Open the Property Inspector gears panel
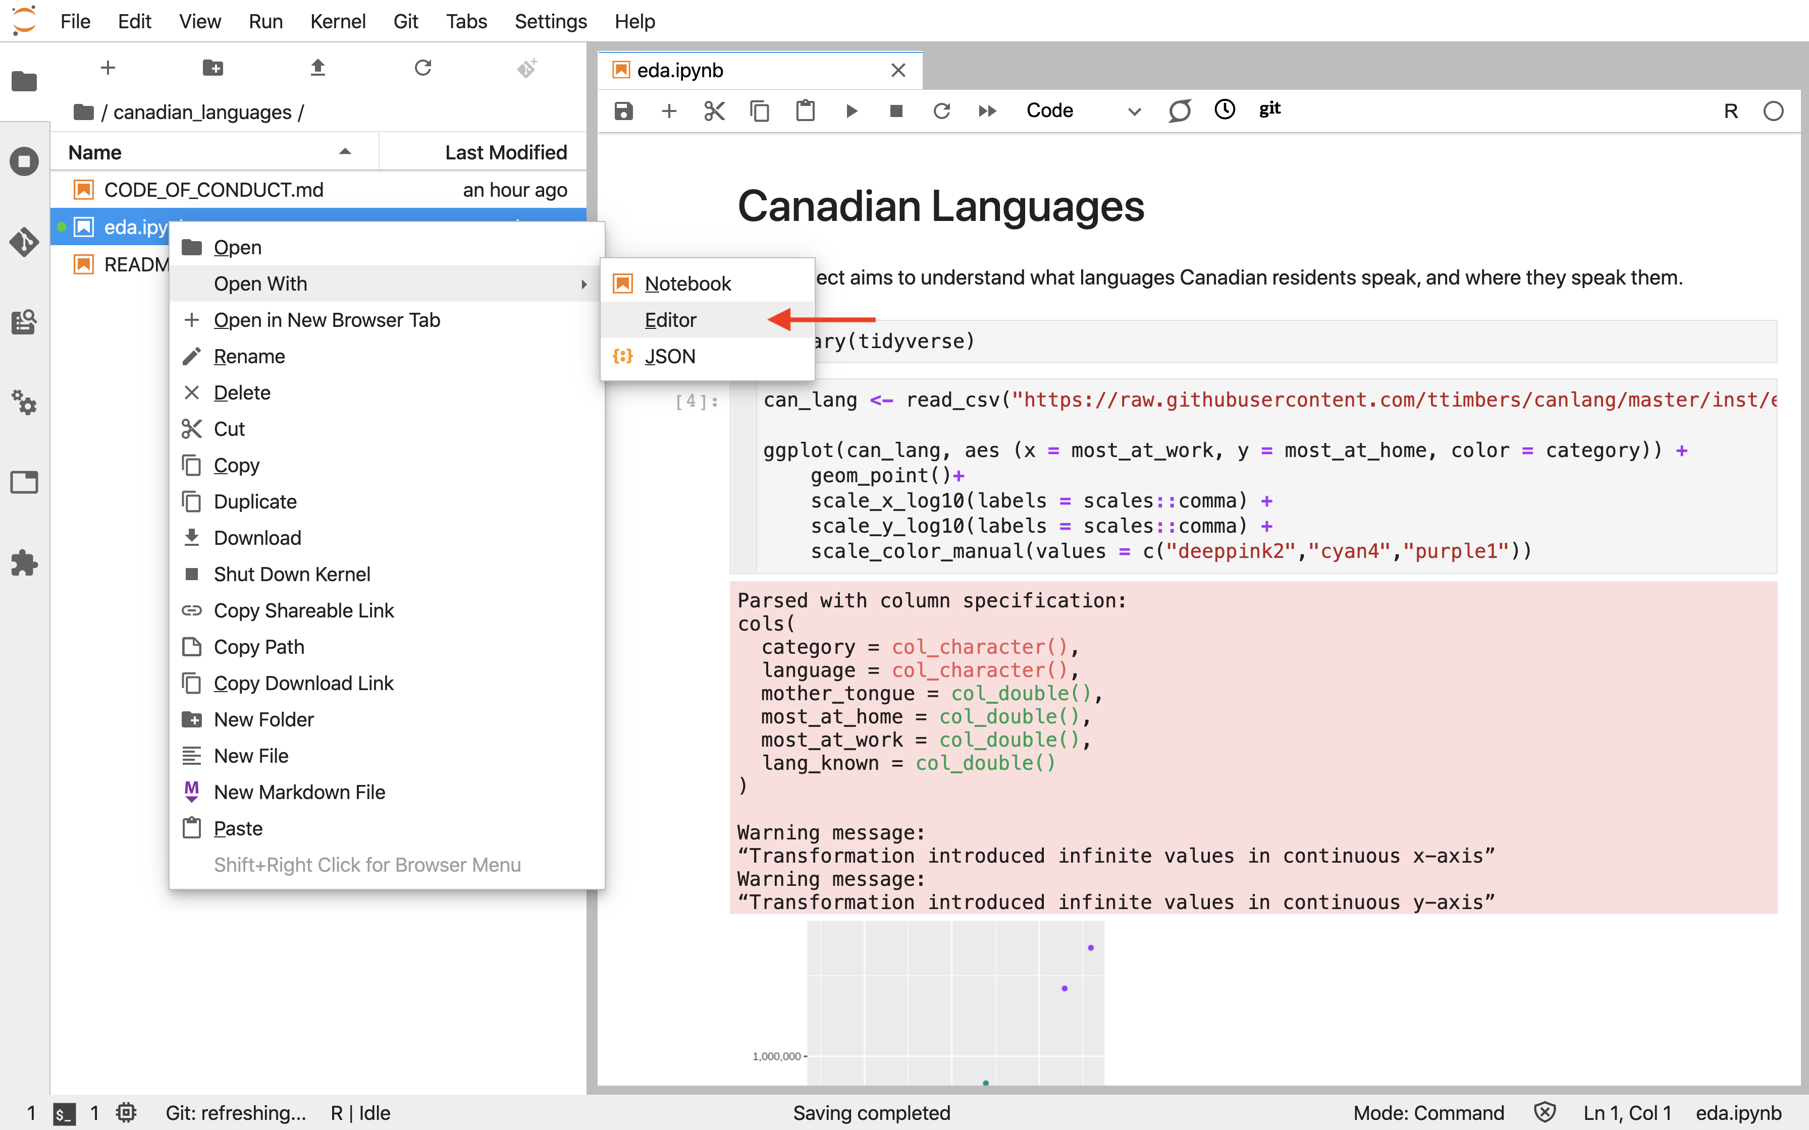1809x1130 pixels. [x=24, y=402]
